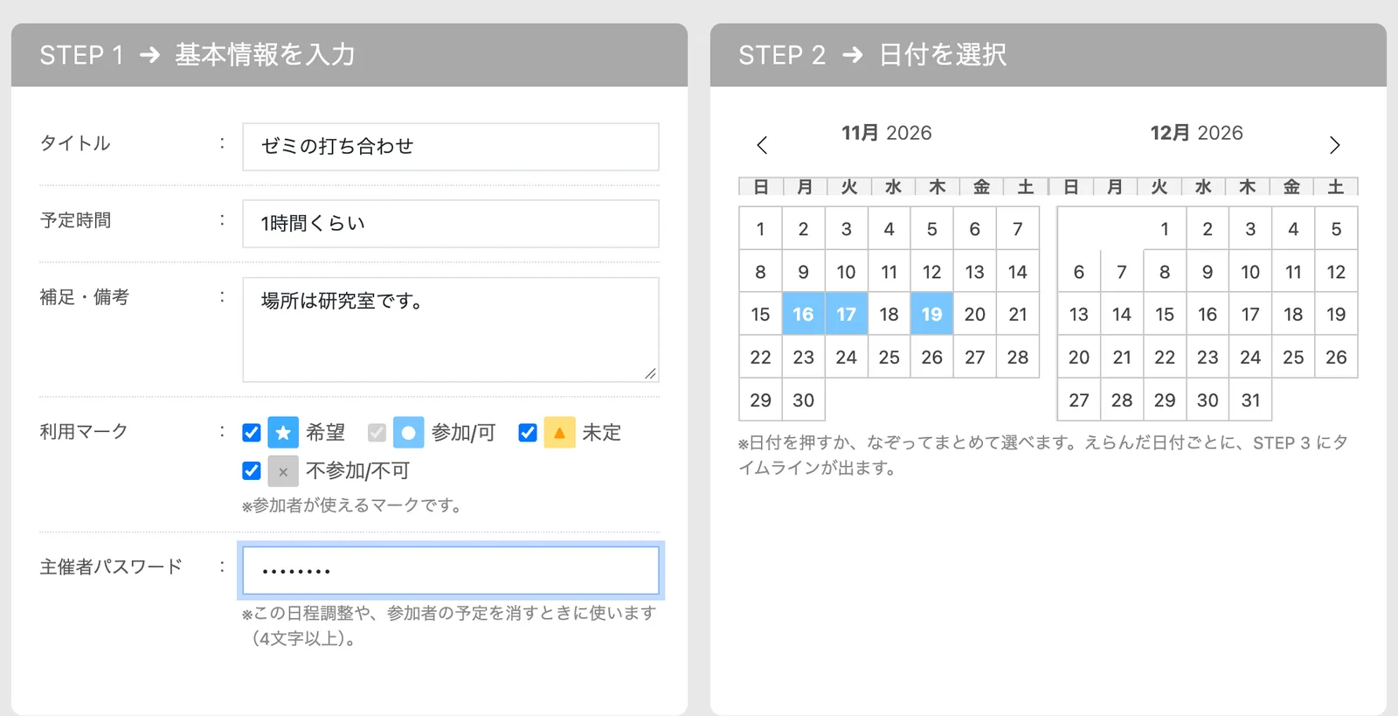Select November 20 on the calendar
Viewport: 1398px width, 716px height.
point(974,314)
